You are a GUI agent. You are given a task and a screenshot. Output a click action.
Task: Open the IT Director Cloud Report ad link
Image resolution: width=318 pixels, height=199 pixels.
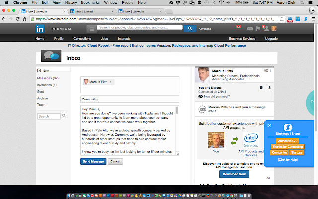pos(157,45)
